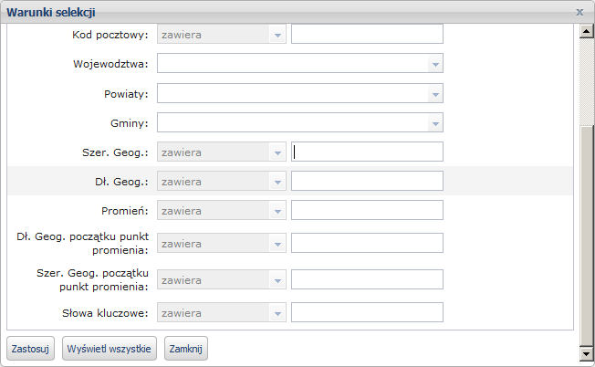
Task: Open the Promień condition dropdown
Action: (277, 211)
